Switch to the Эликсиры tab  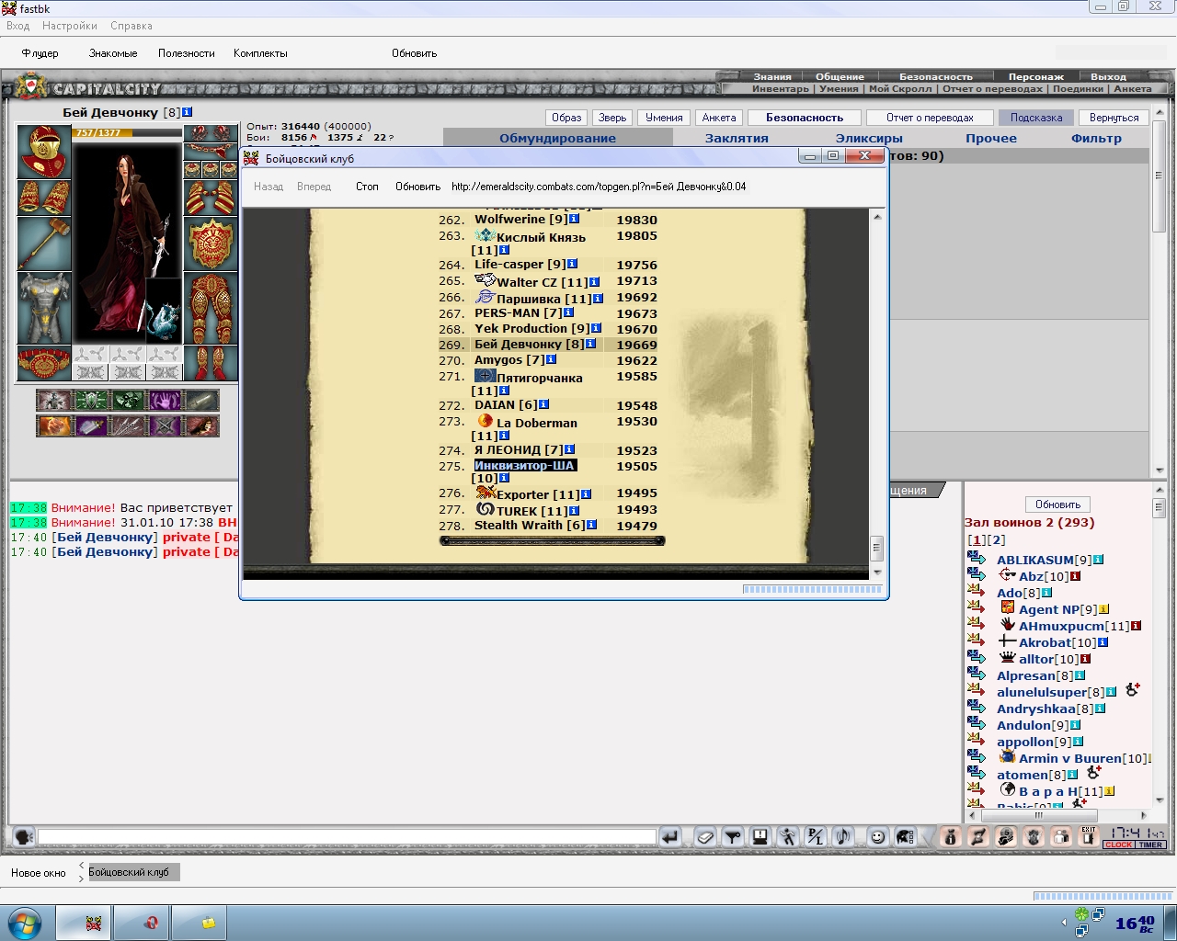click(869, 138)
